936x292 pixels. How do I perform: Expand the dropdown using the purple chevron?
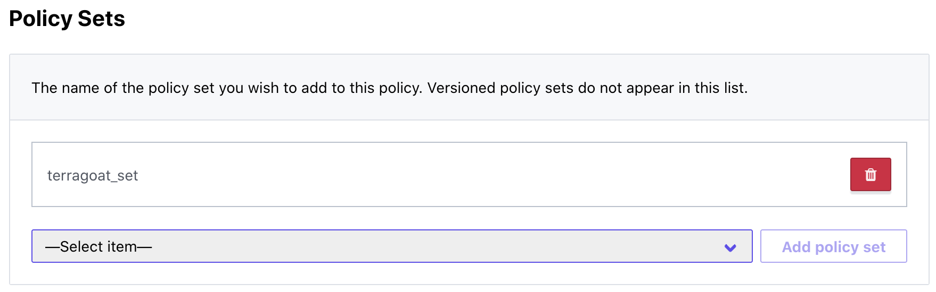730,247
